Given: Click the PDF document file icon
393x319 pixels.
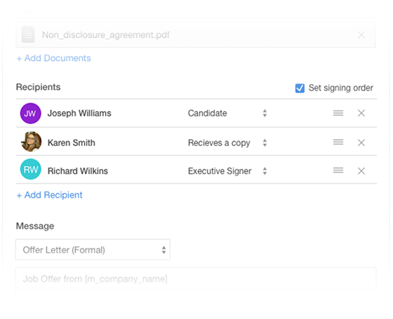Looking at the screenshot, I should (28, 34).
